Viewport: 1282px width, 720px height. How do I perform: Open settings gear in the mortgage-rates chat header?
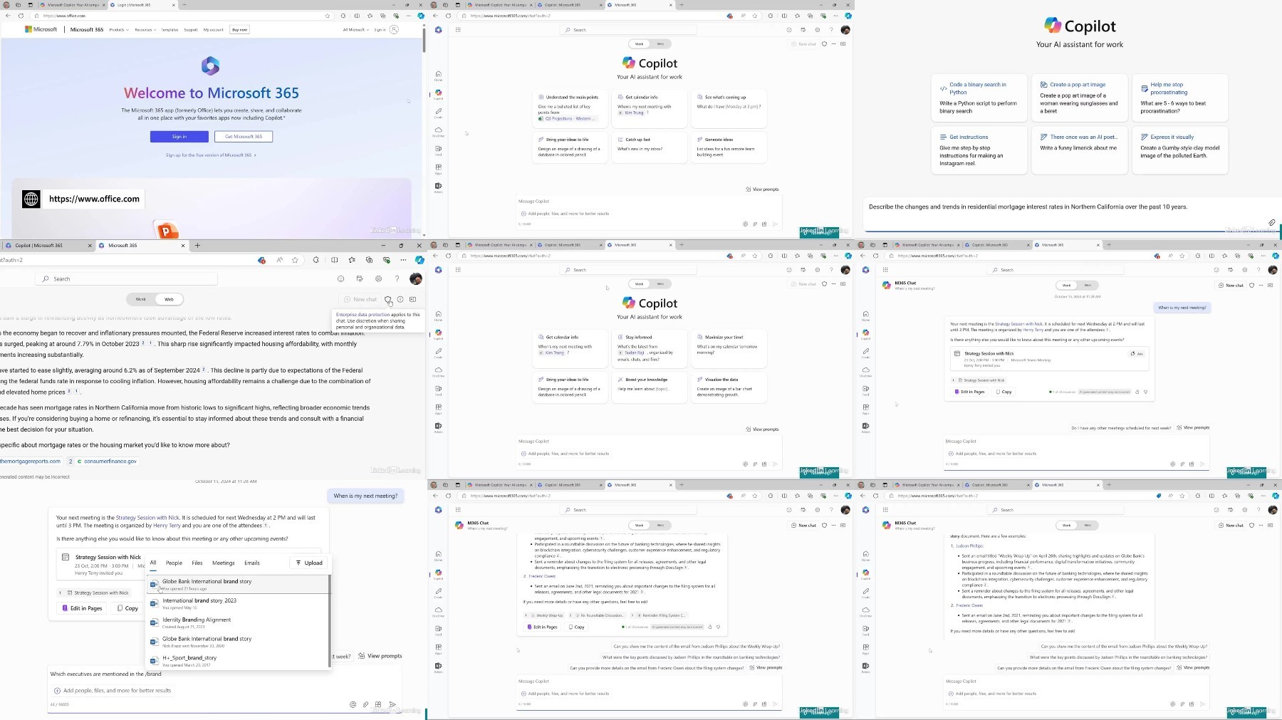point(378,279)
